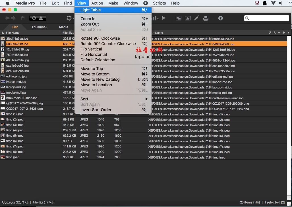Sort by the File Size column header
The image size is (292, 207).
coord(68,33)
